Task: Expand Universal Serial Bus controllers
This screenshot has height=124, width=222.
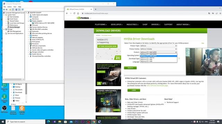Action: [x=28, y=56]
